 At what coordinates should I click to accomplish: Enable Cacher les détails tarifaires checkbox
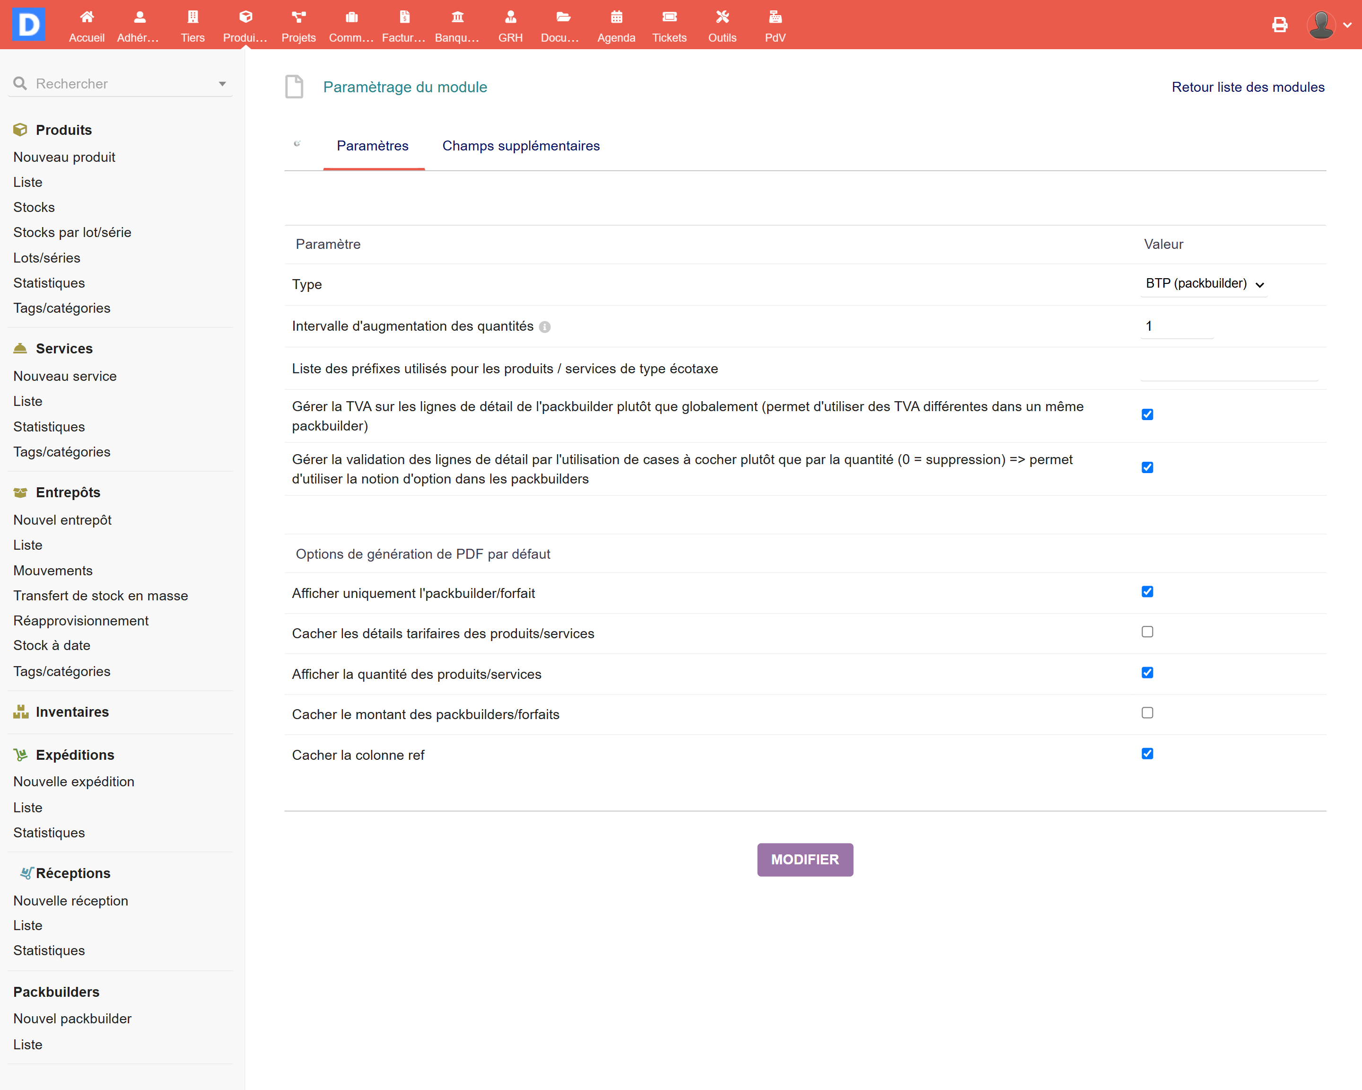click(1147, 632)
